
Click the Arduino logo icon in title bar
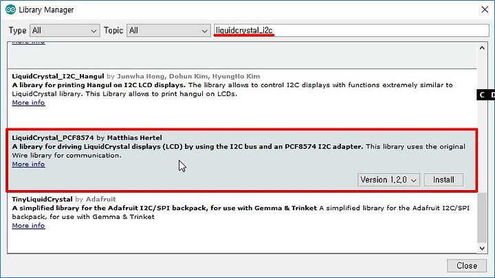coord(10,10)
